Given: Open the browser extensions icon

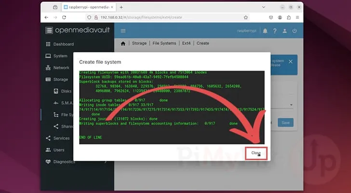Looking at the screenshot, I should click(x=289, y=17).
